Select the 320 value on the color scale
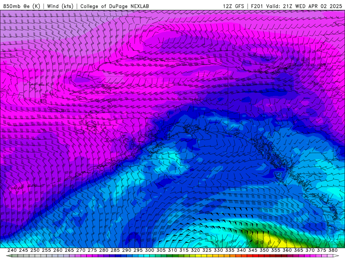 click(x=195, y=250)
